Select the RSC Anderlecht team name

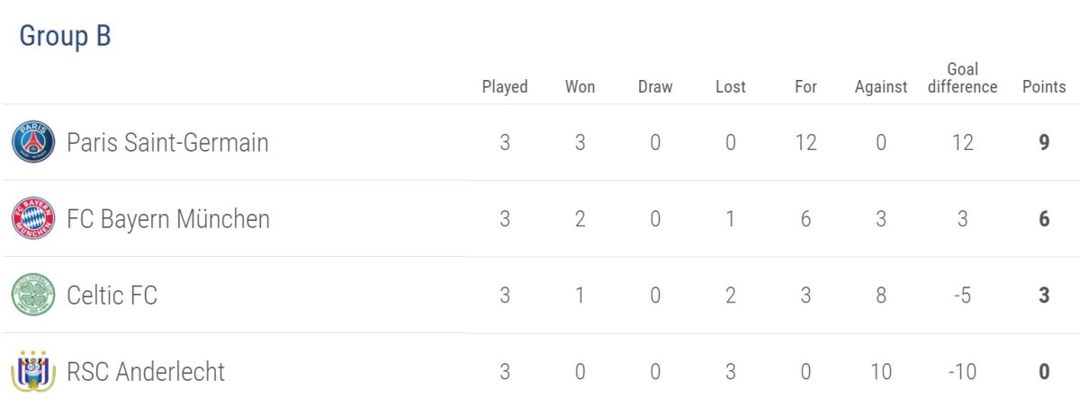tap(146, 372)
